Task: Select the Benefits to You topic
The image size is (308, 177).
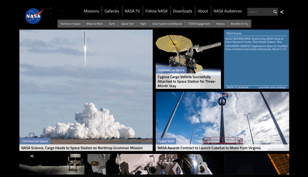Action: tap(239, 24)
